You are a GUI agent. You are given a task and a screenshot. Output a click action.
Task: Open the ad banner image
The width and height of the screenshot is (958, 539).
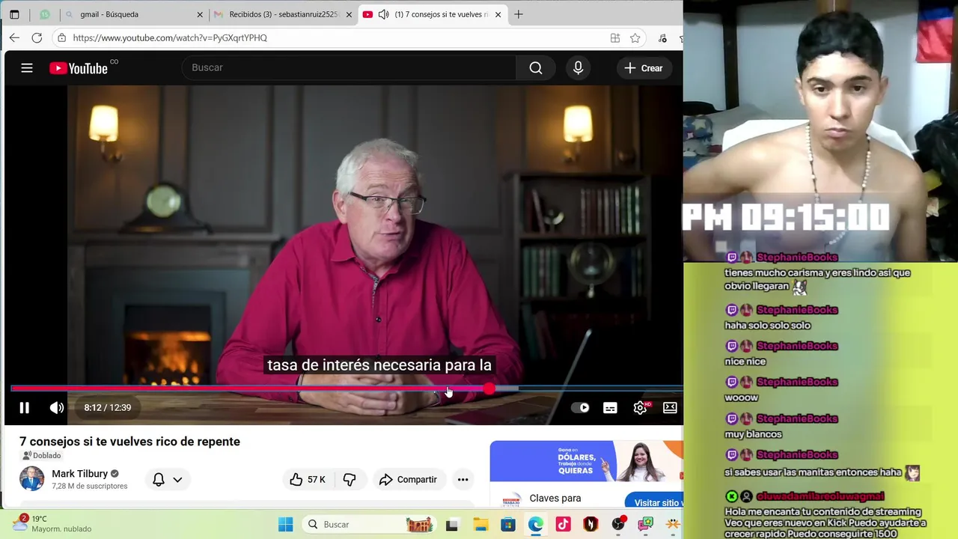[586, 461]
